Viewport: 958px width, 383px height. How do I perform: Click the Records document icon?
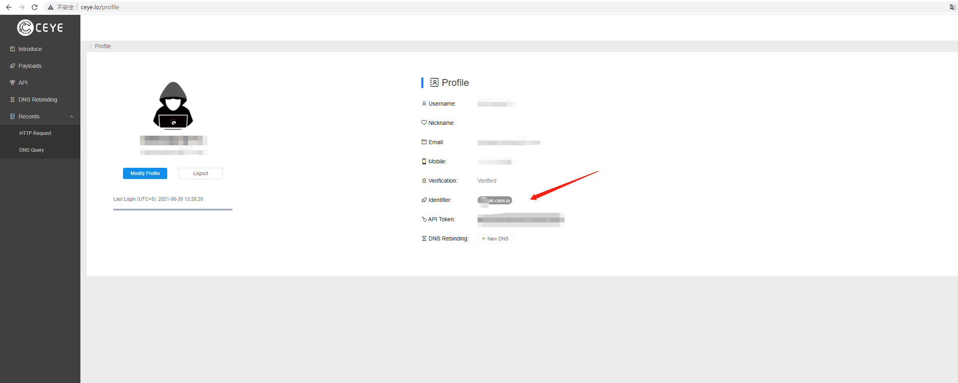tap(12, 116)
